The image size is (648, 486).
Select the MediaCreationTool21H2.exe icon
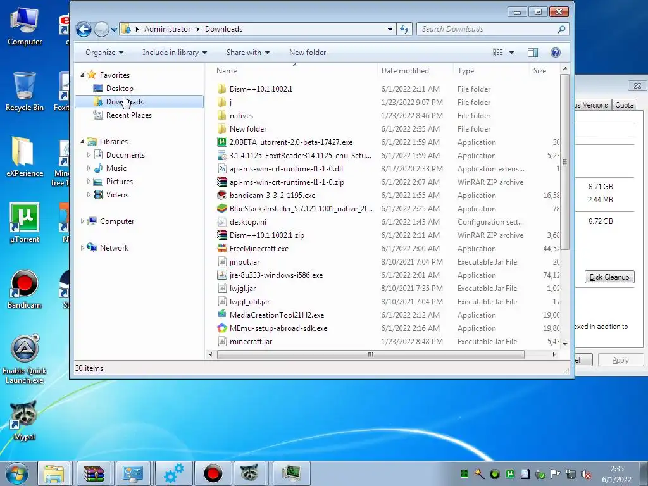(222, 315)
